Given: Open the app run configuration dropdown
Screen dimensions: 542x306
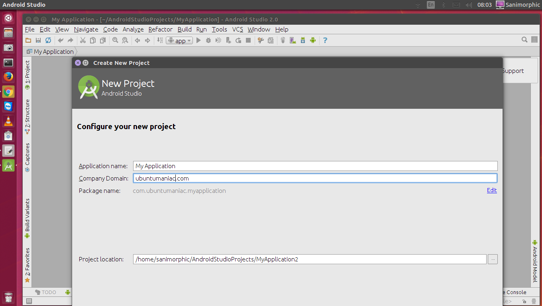Looking at the screenshot, I should pos(179,41).
